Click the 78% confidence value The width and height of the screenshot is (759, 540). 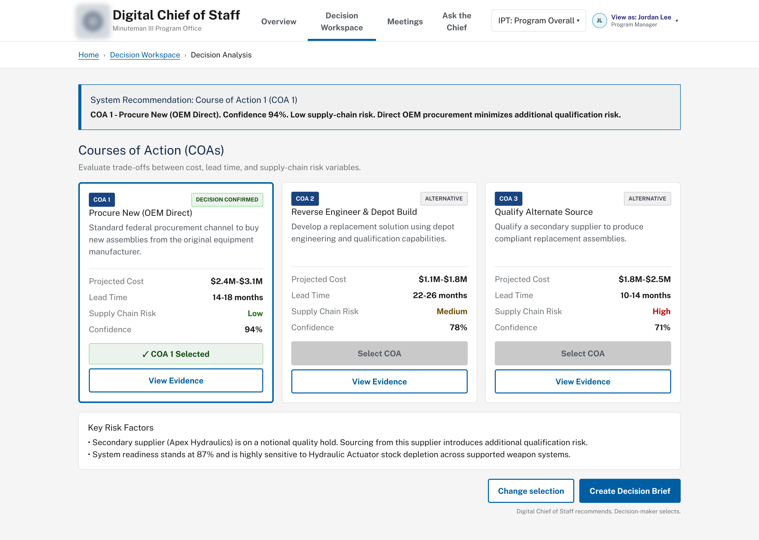(458, 327)
